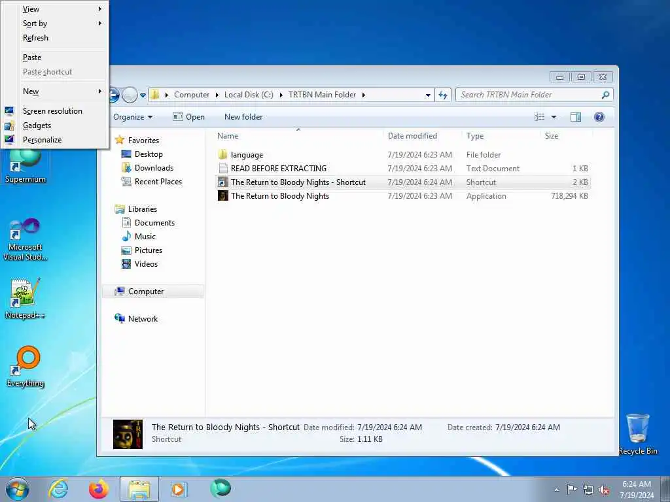Select Computer in navigation pane
670x502 pixels.
pos(153,292)
